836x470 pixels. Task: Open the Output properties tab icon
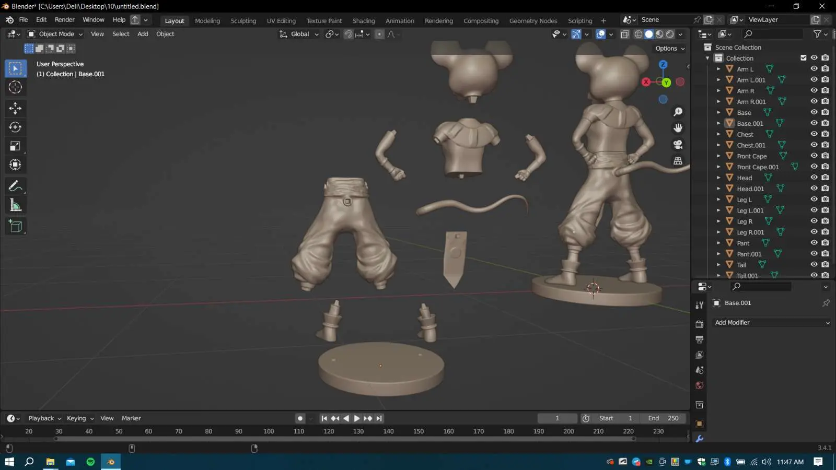coord(699,339)
